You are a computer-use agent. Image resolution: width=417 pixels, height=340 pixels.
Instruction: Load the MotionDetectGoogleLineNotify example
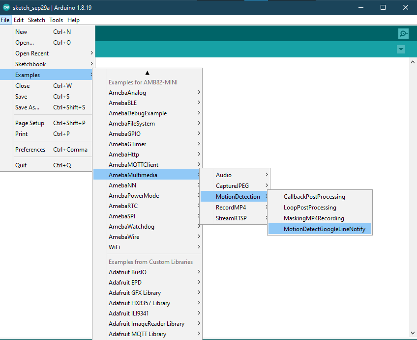[320, 229]
